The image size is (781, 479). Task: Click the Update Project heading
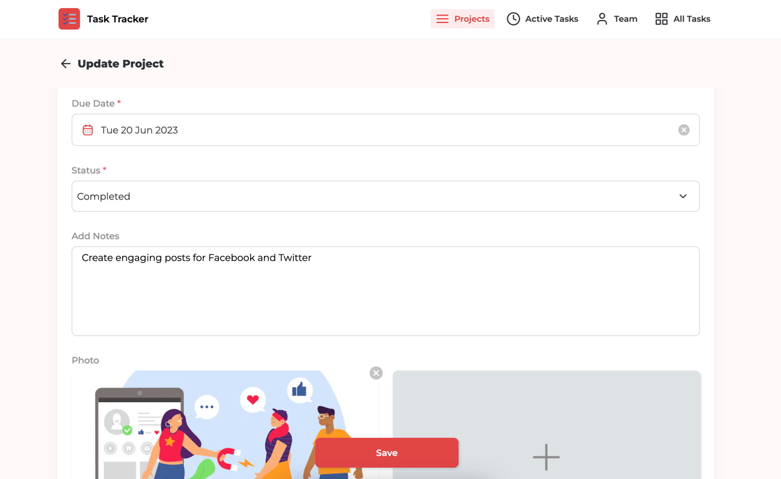(x=120, y=64)
